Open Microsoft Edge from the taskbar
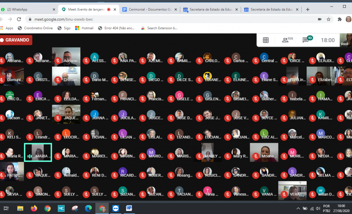 pyautogui.click(x=88, y=208)
